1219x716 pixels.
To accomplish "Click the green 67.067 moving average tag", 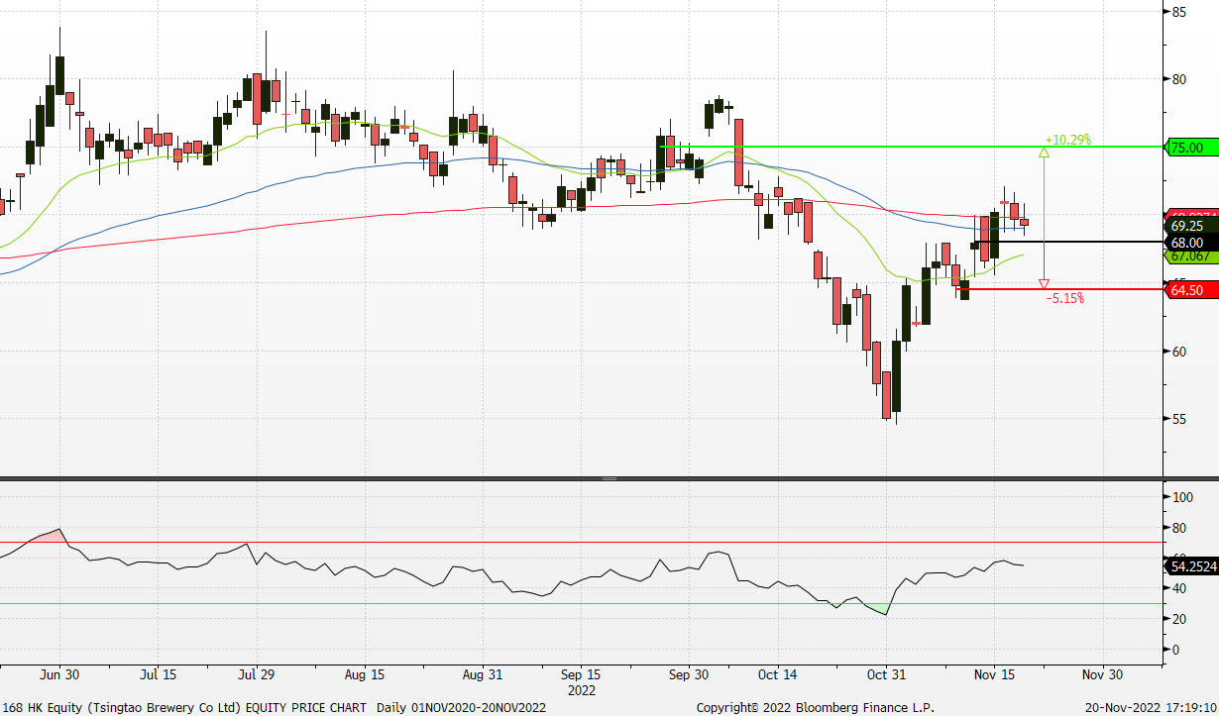I will click(1193, 256).
